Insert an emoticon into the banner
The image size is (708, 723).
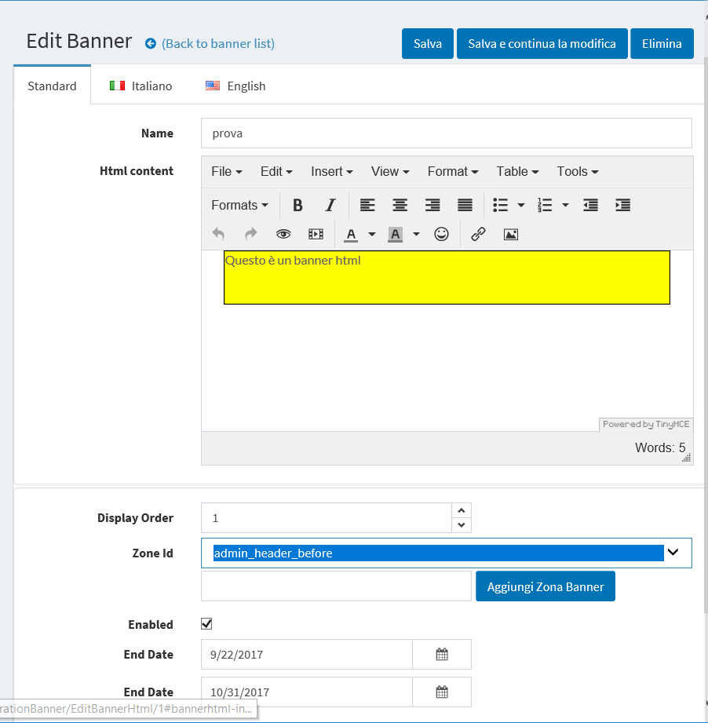(x=441, y=233)
